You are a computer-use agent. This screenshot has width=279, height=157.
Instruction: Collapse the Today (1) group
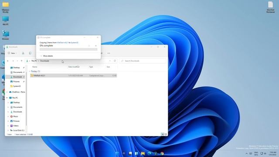pos(30,72)
